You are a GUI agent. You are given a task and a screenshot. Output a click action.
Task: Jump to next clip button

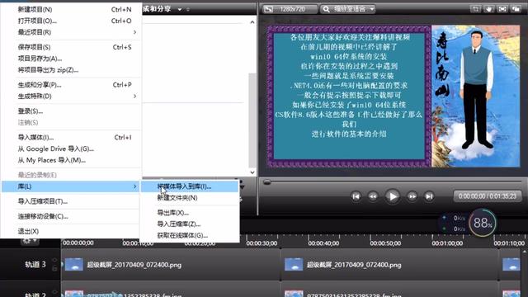(429, 196)
